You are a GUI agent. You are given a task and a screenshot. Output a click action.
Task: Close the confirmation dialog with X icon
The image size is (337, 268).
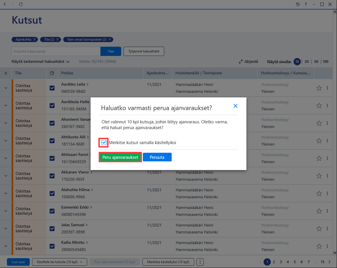click(235, 106)
